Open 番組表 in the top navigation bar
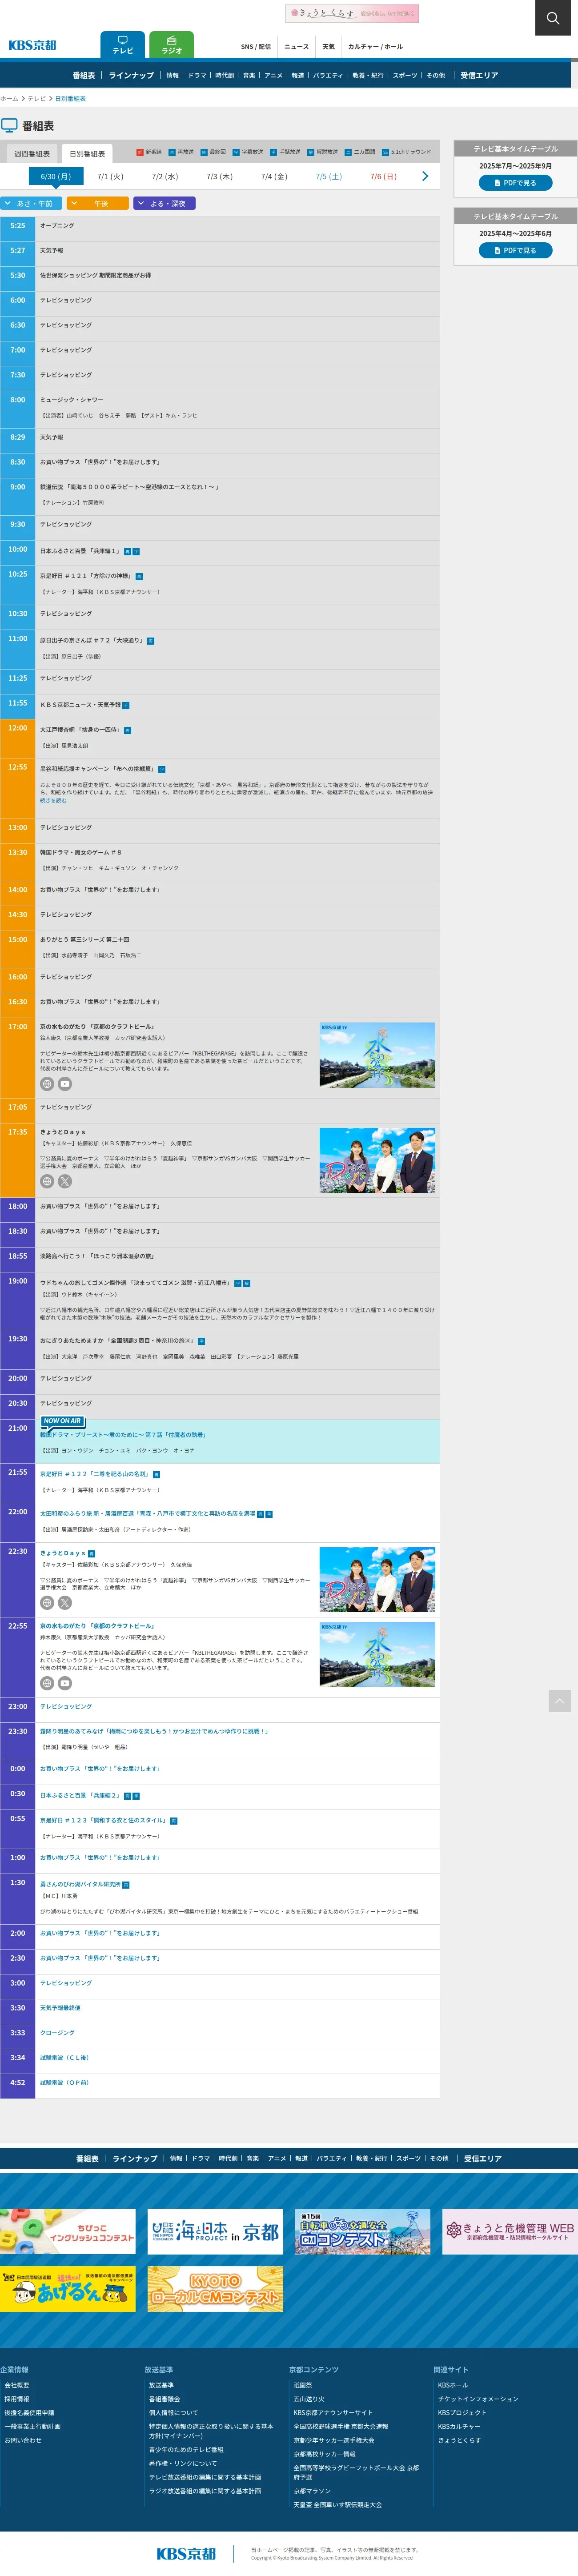 point(84,75)
